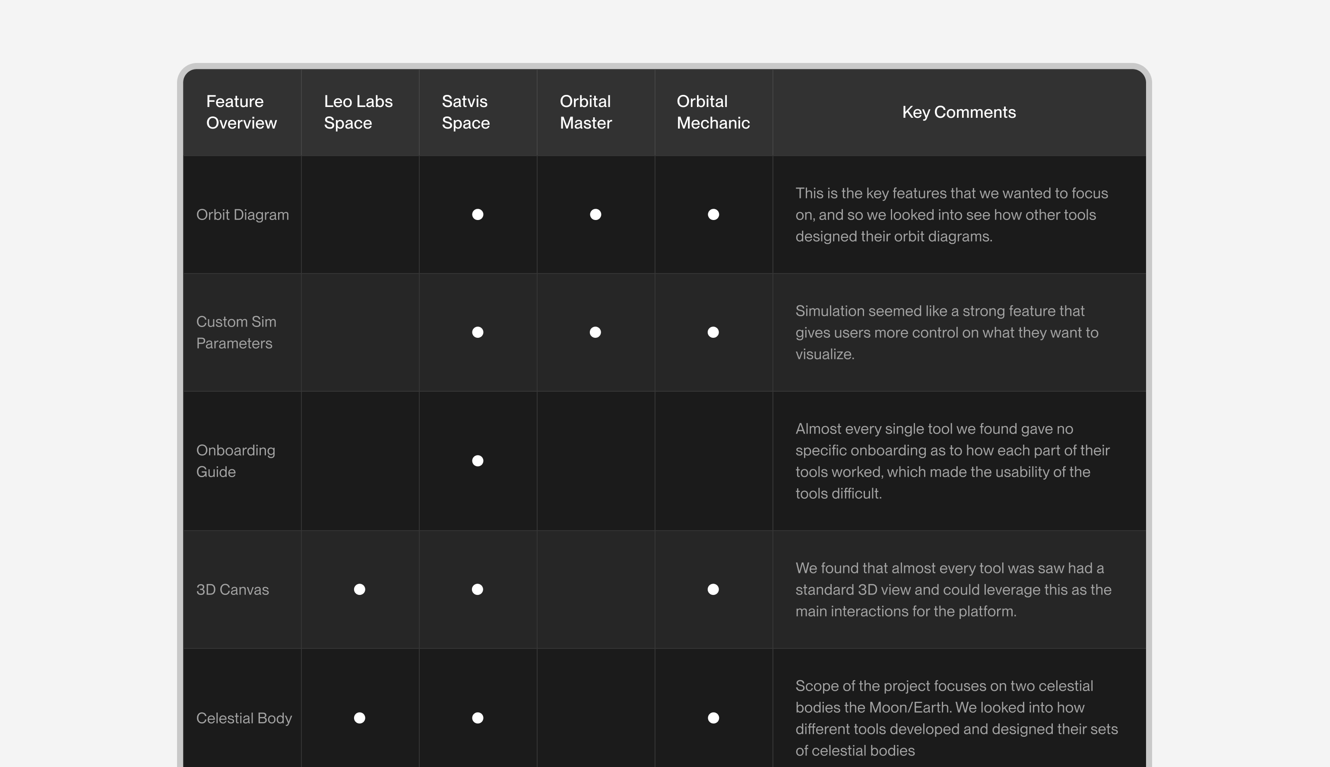Image resolution: width=1330 pixels, height=767 pixels.
Task: Click the Satvis Space dot for Onboarding Guide
Action: click(x=478, y=461)
